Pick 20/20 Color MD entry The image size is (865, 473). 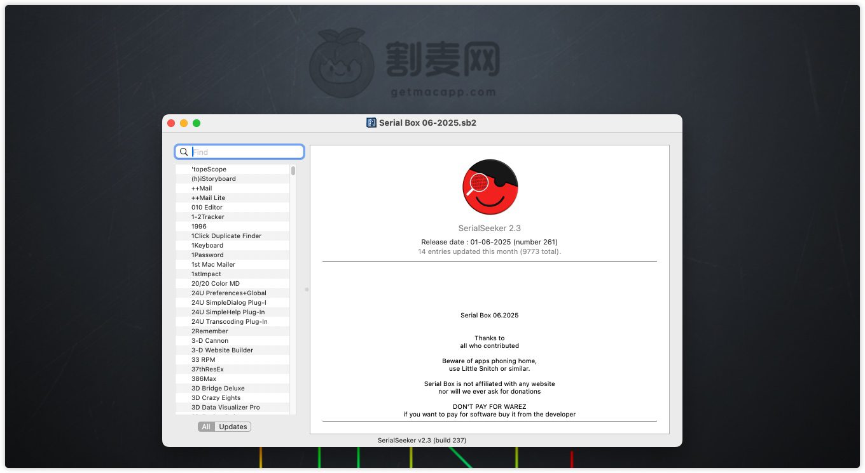click(215, 284)
